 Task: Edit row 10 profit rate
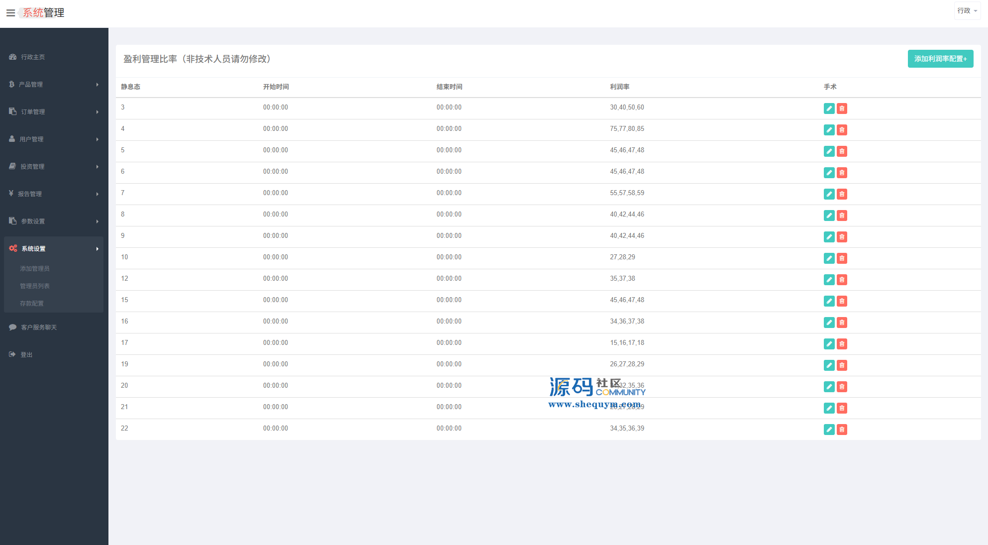tap(829, 258)
